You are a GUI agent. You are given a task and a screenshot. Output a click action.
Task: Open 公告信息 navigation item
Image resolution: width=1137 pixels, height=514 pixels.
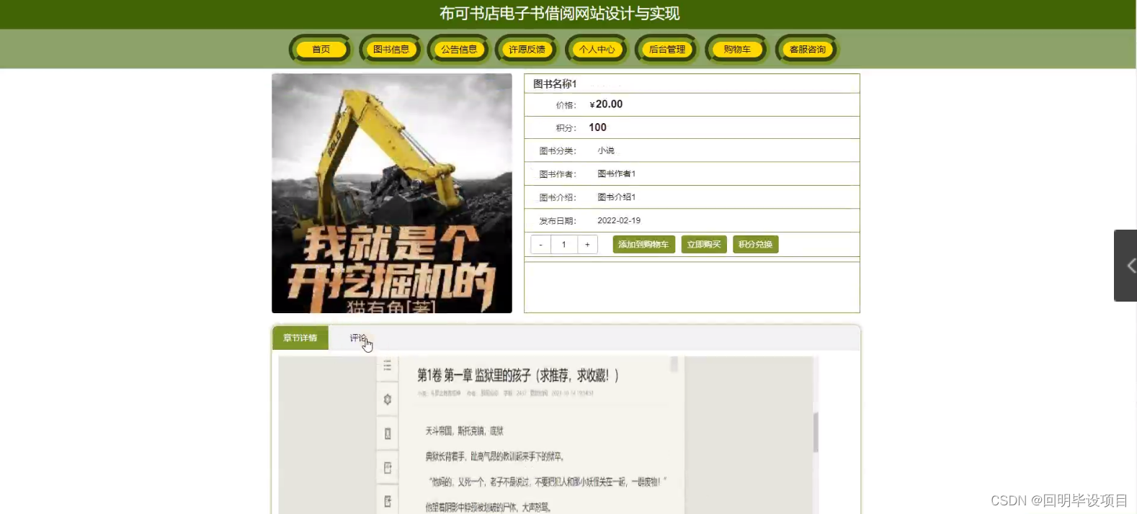pos(459,49)
